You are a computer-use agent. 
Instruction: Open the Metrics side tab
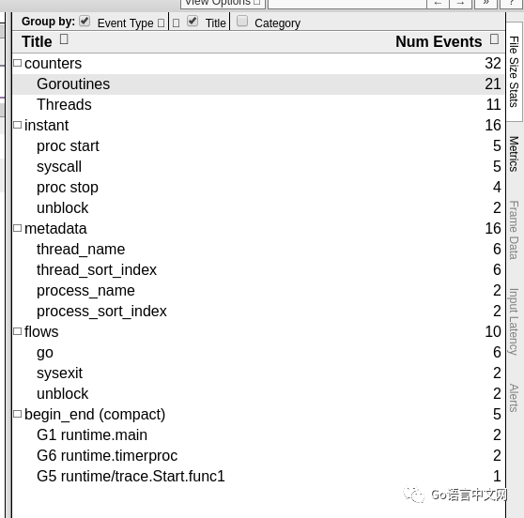coord(514,154)
